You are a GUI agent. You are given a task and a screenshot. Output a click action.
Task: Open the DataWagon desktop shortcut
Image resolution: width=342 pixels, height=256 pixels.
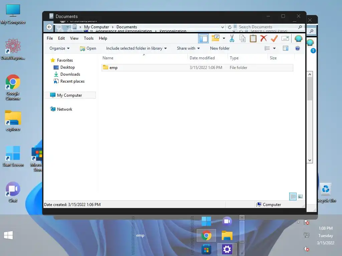point(13,49)
